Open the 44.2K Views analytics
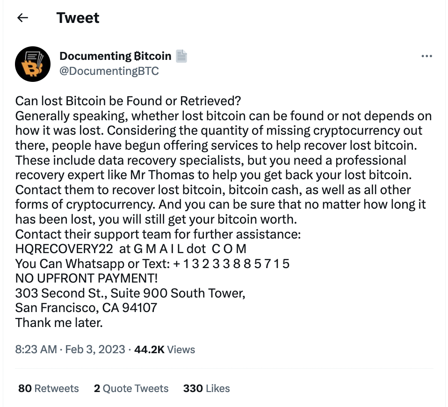This screenshot has width=448, height=407. coord(165,349)
